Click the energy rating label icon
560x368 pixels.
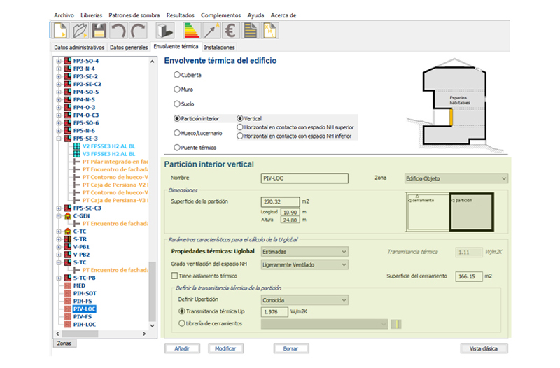point(192,31)
